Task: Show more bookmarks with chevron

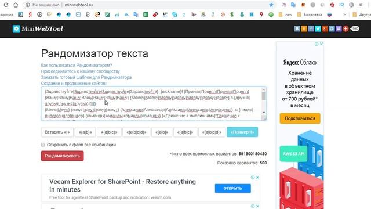Action: tap(345, 15)
